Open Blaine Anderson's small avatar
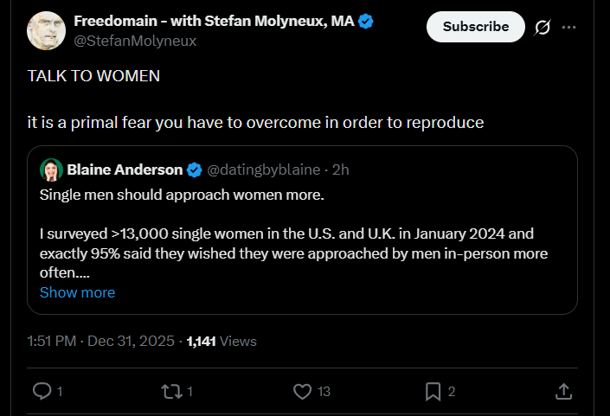This screenshot has height=416, width=610. coord(51,169)
